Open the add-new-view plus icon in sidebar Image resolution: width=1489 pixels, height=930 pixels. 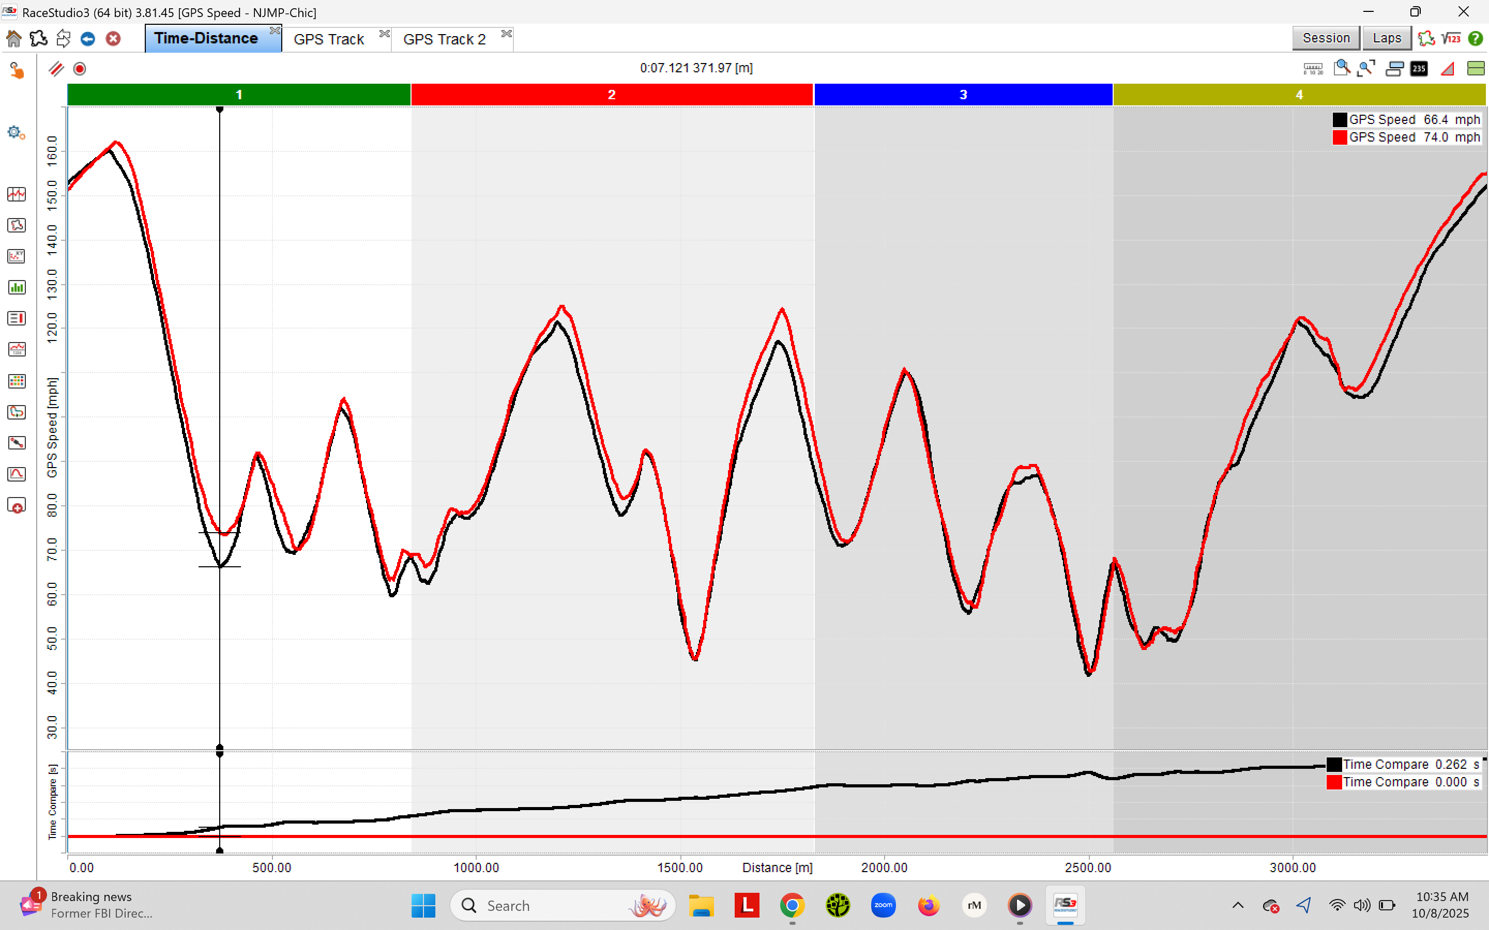(17, 506)
